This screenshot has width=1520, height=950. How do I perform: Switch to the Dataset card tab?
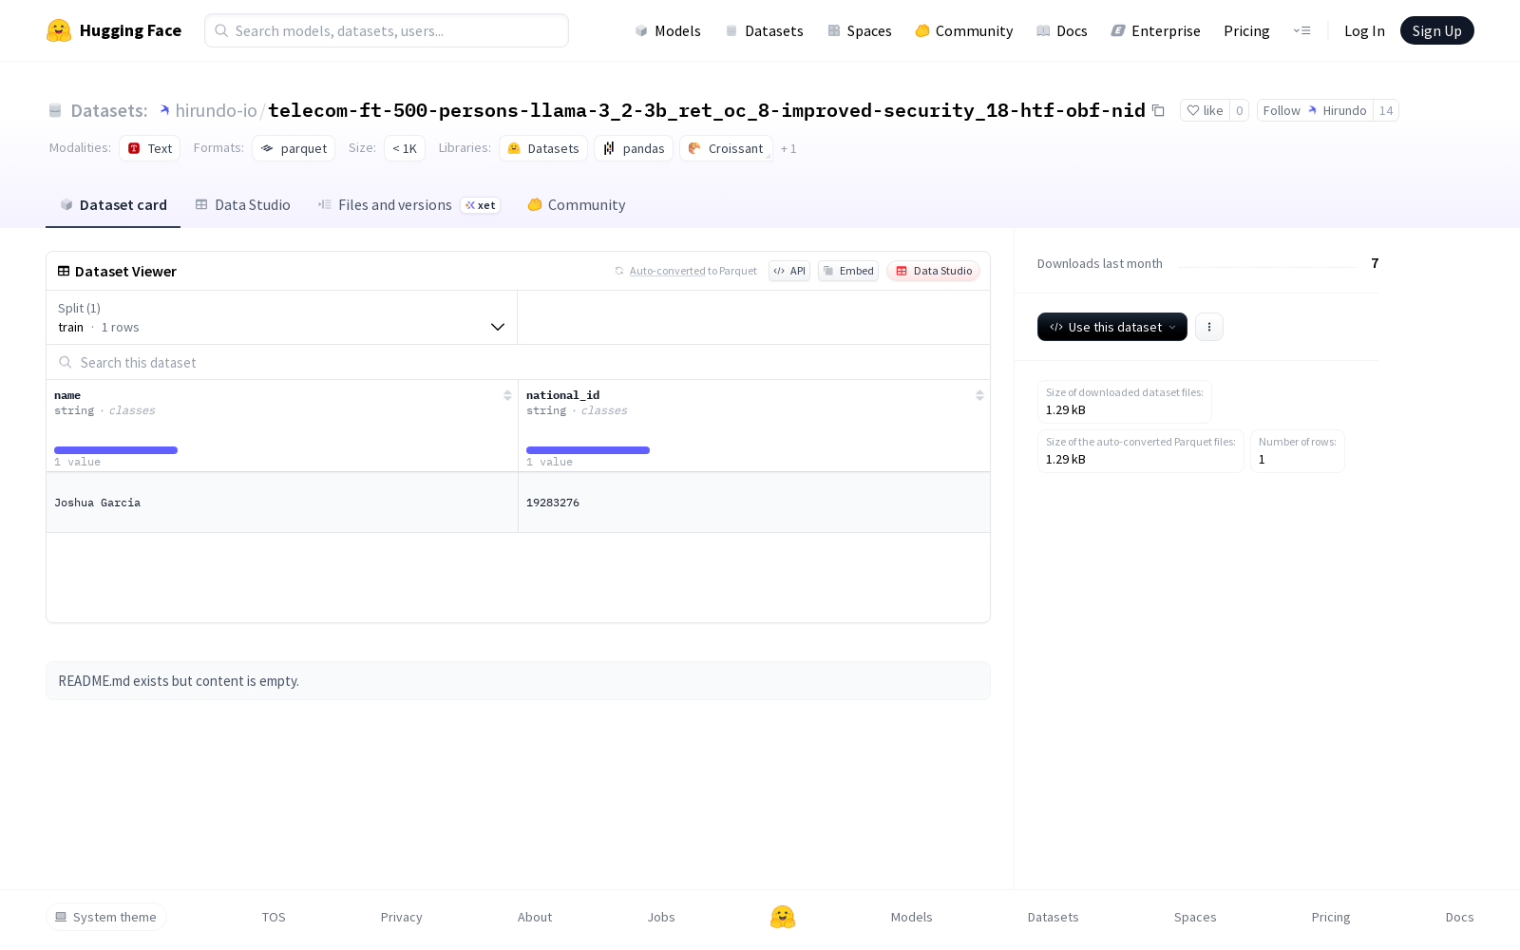(113, 204)
